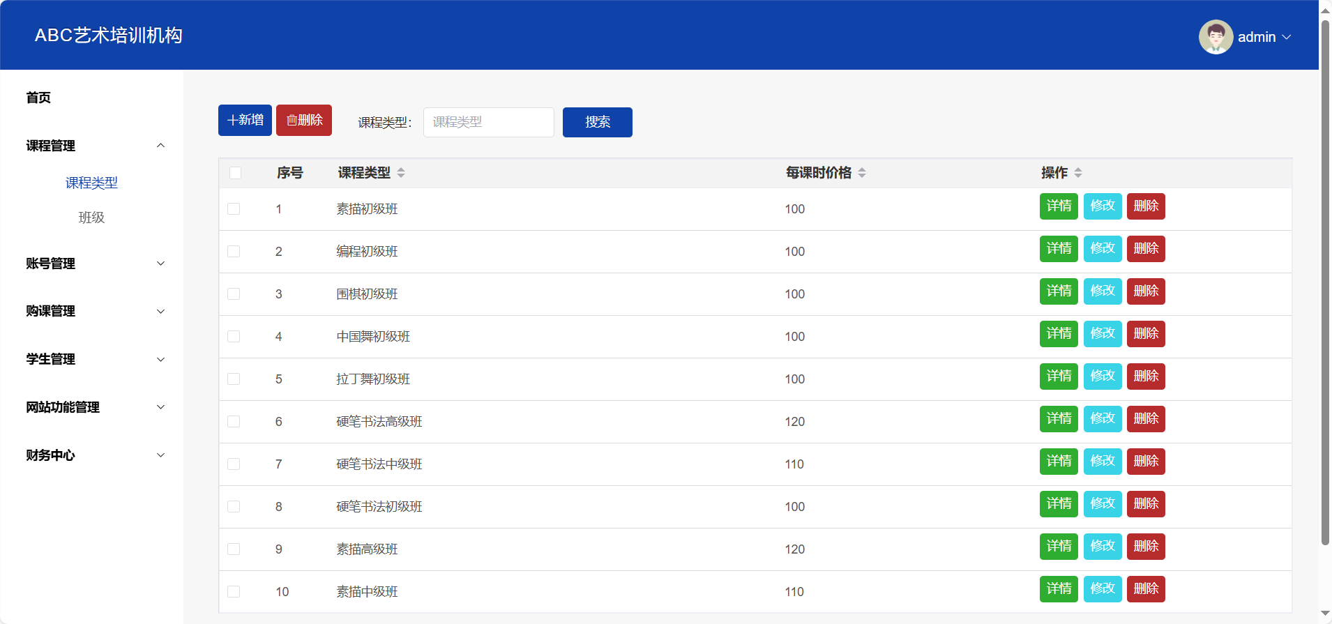Click sort arrows on 操作 column

coord(1078,173)
